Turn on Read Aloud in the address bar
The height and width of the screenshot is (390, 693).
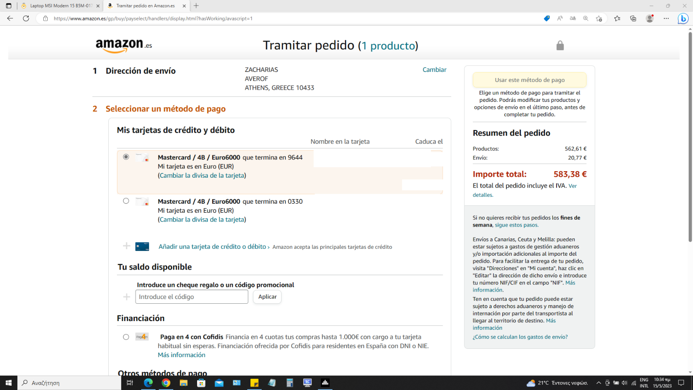[560, 18]
